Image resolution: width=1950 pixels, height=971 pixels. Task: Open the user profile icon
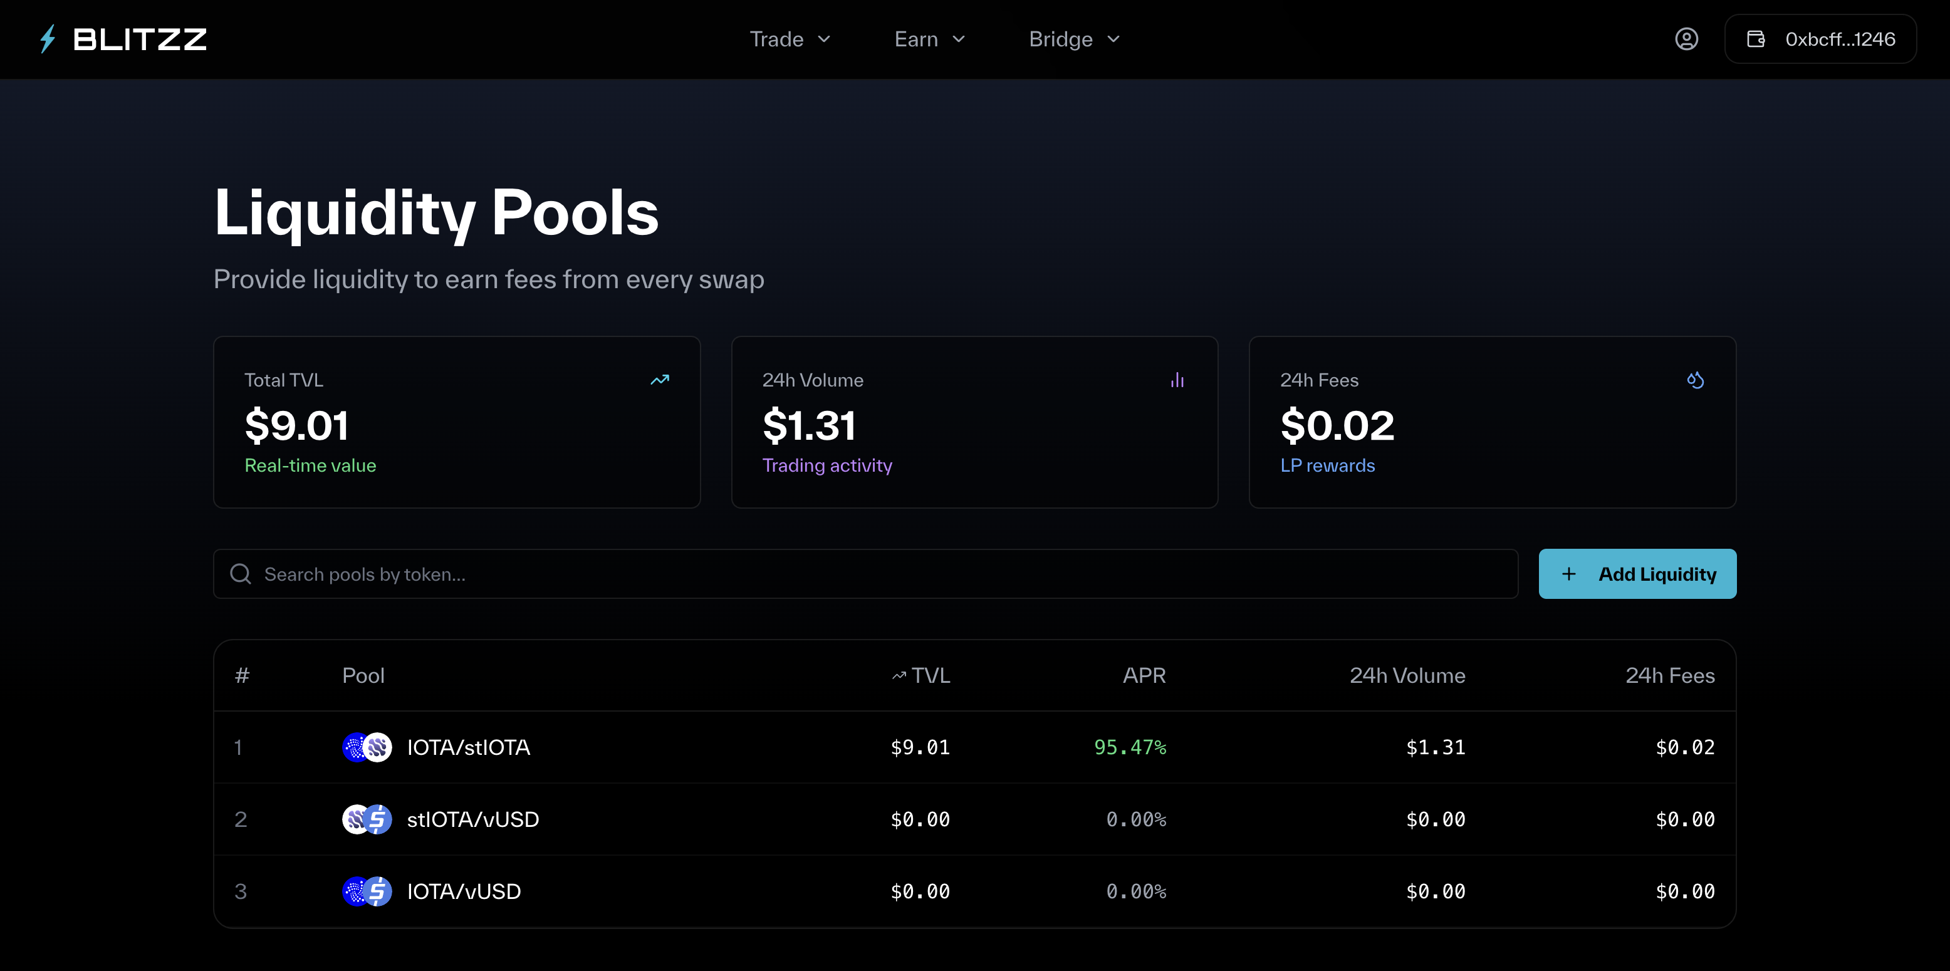click(1686, 39)
